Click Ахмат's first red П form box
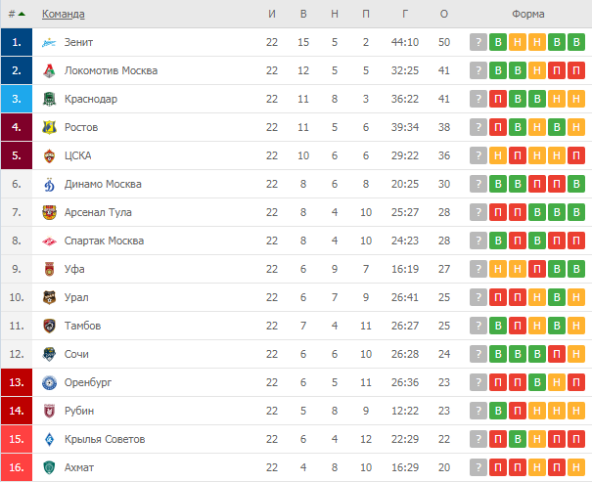 pyautogui.click(x=498, y=467)
